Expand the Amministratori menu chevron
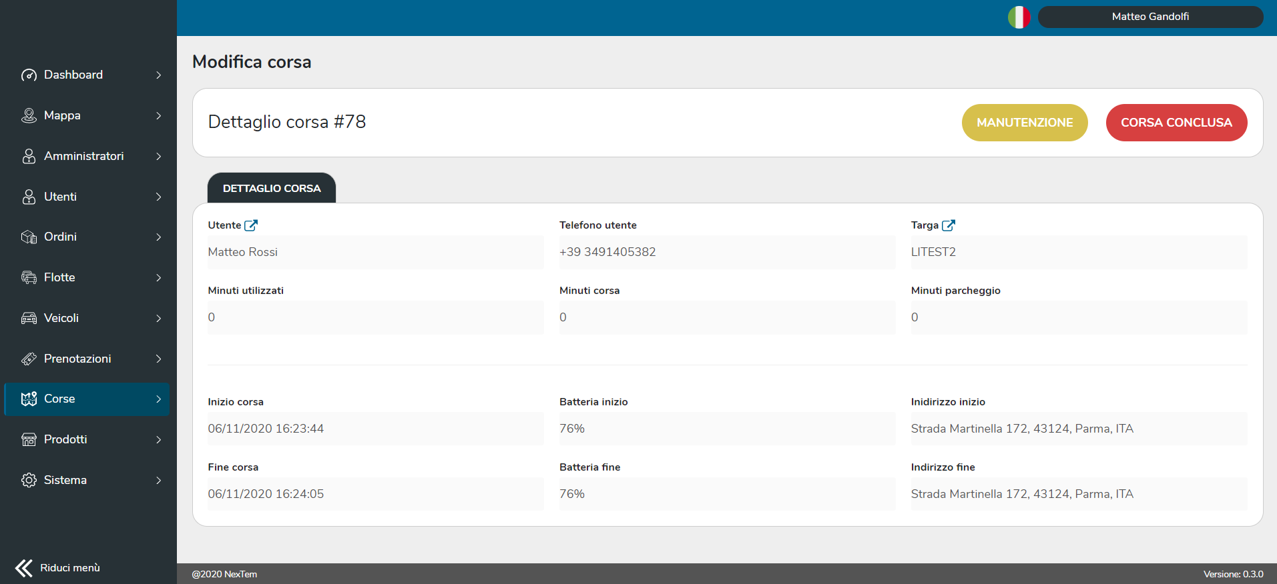This screenshot has width=1277, height=584. (159, 157)
